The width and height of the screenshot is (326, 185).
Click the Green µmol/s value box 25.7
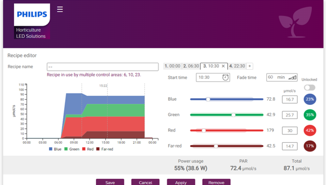[289, 115]
